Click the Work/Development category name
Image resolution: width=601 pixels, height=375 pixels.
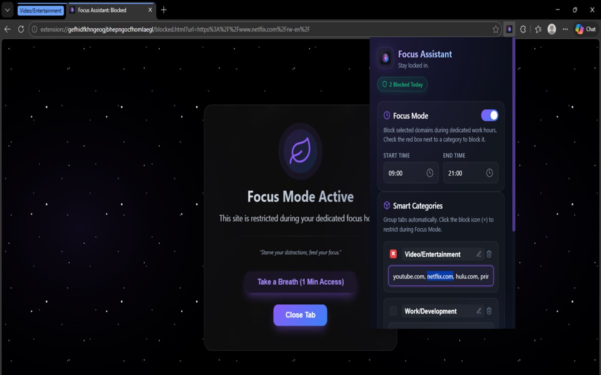click(x=431, y=311)
